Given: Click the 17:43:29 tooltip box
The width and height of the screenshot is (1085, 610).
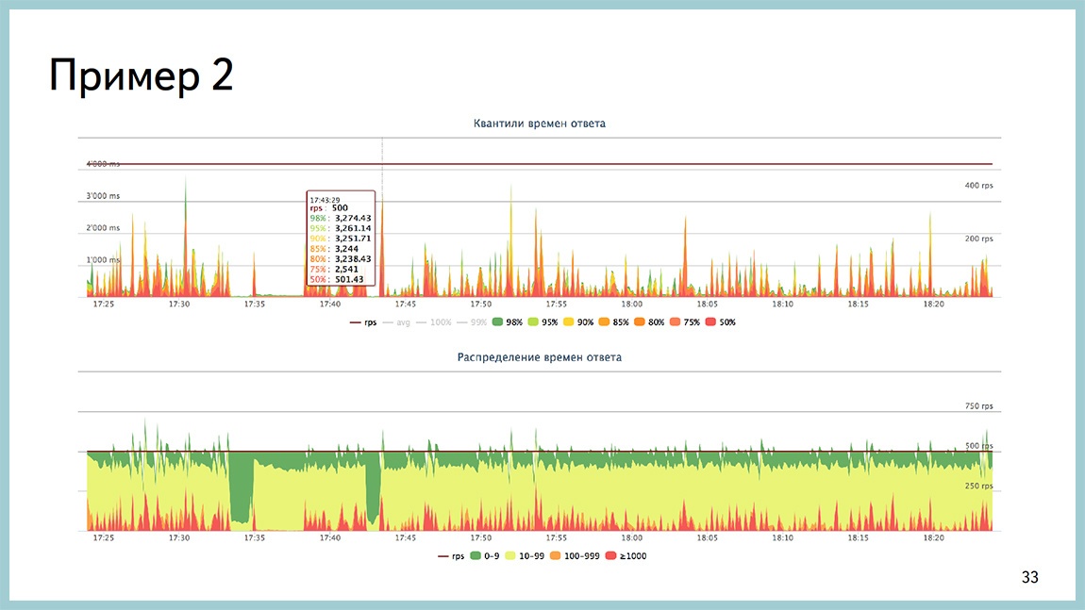Looking at the screenshot, I should click(341, 239).
